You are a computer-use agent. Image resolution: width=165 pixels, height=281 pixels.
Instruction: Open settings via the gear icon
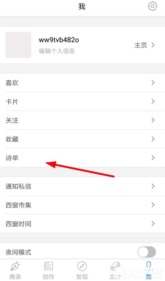tap(152, 6)
